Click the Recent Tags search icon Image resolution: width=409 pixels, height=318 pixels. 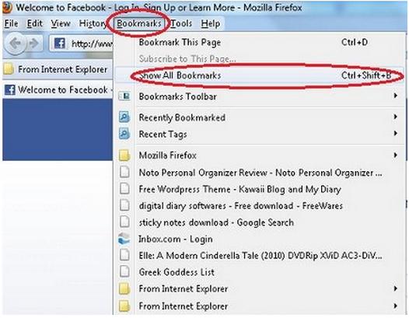pyautogui.click(x=124, y=134)
